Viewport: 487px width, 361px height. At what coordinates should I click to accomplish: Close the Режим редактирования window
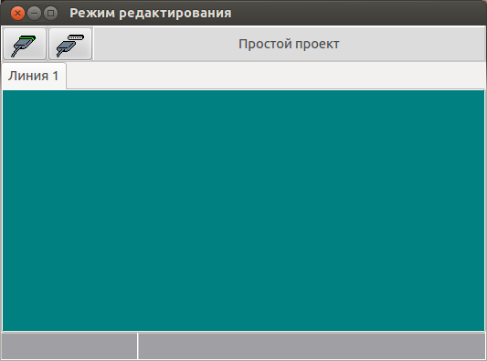[x=17, y=14]
